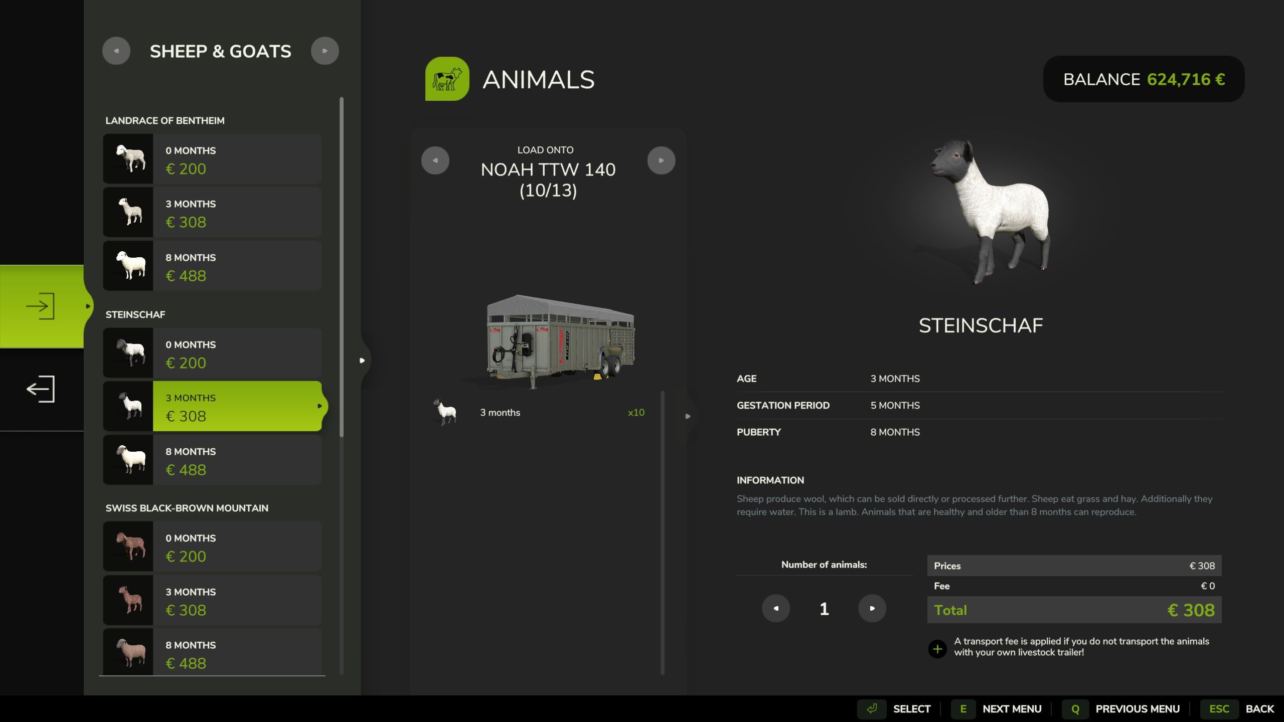
Task: Expand the panel arrow beside animal list
Action: [x=362, y=360]
